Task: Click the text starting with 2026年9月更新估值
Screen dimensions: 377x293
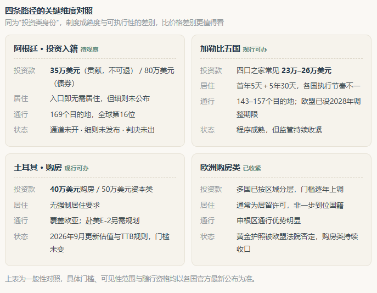Action: [x=110, y=243]
